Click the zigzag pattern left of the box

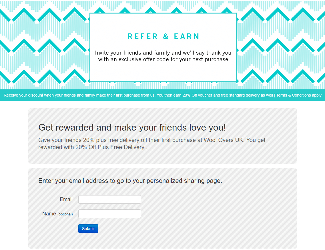click(45, 45)
